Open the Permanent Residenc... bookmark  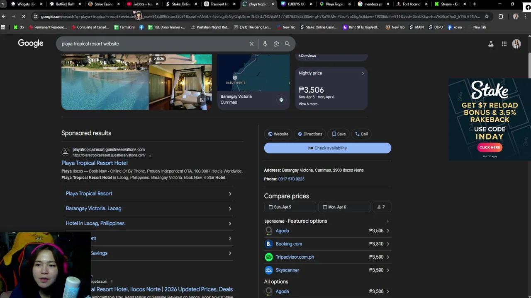click(x=48, y=27)
